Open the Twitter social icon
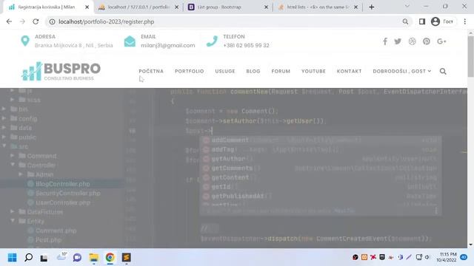Screen dimensions: 474x266 point(398,41)
